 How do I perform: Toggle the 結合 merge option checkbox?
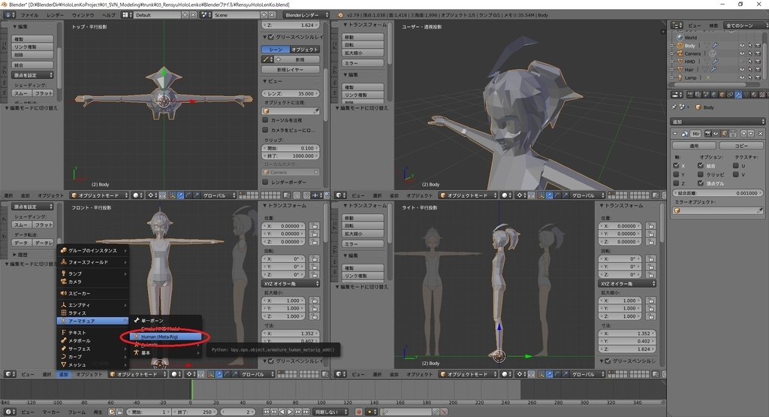click(701, 165)
